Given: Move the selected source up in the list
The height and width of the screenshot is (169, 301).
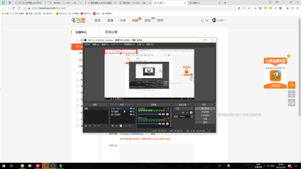Looking at the screenshot, I should pyautogui.click(x=126, y=126).
